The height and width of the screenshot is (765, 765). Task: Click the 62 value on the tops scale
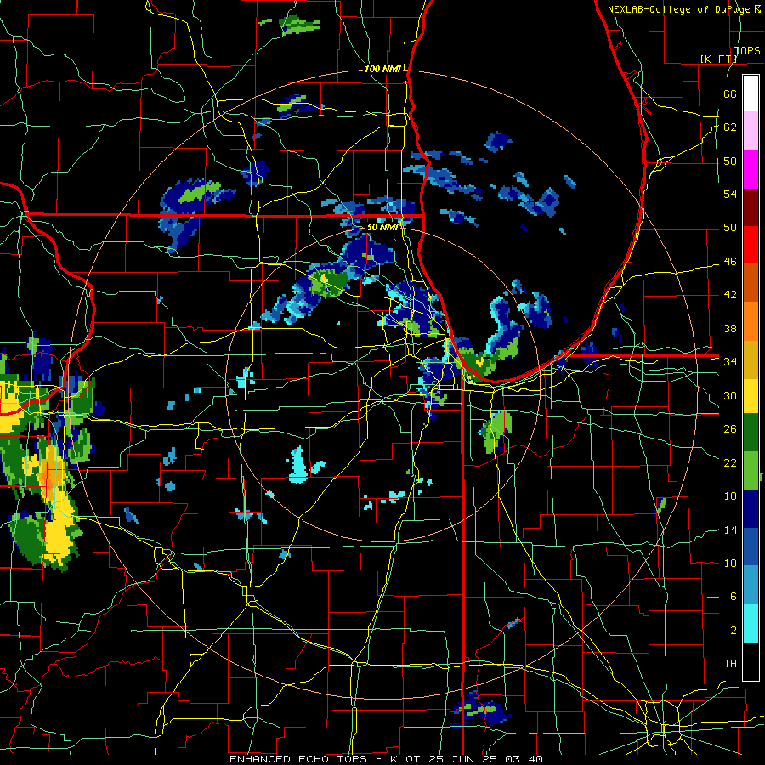click(730, 127)
